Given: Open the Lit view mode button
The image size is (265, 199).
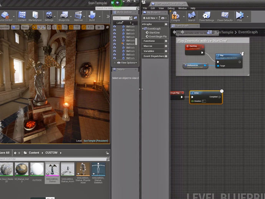Looking at the screenshot, I should click(x=15, y=27).
